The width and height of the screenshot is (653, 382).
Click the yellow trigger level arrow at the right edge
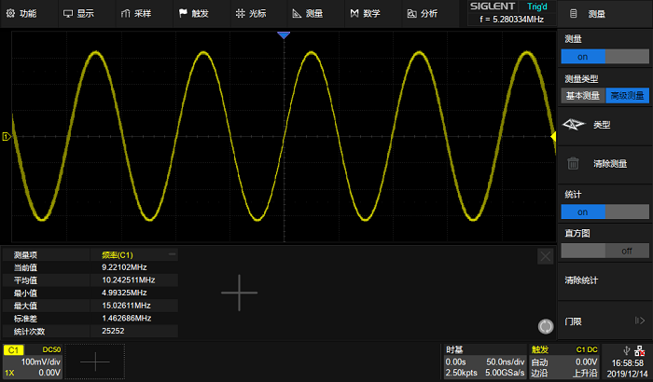[x=553, y=136]
